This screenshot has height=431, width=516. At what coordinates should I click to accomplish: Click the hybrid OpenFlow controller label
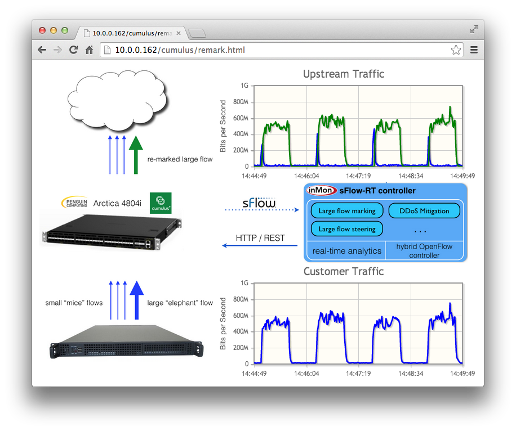coord(424,250)
